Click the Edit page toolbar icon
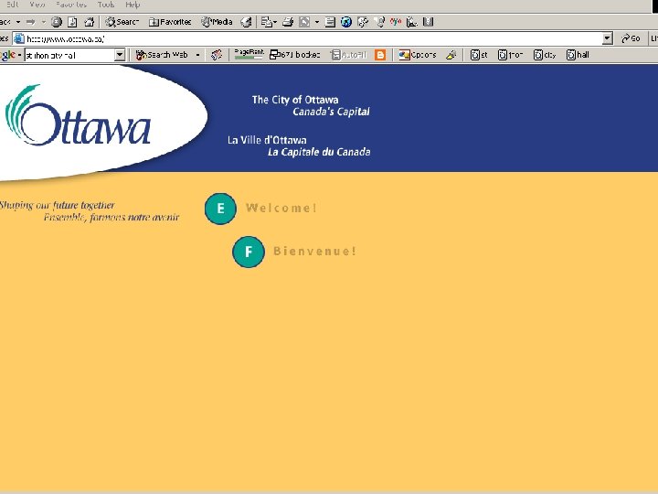This screenshot has height=494, width=658. [304, 22]
